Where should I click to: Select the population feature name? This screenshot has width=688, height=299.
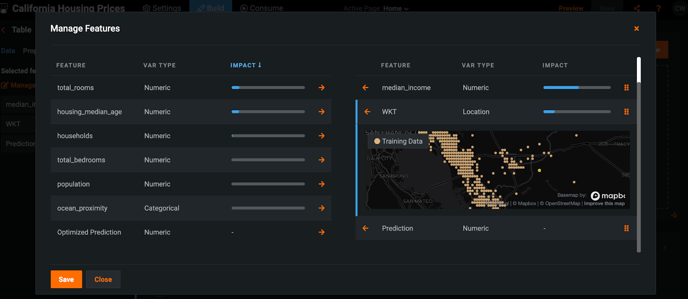point(74,184)
